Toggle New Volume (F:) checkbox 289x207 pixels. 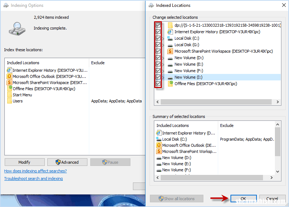(x=158, y=70)
